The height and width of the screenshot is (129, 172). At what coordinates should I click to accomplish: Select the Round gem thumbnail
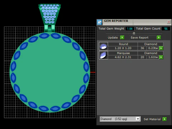(x=104, y=46)
